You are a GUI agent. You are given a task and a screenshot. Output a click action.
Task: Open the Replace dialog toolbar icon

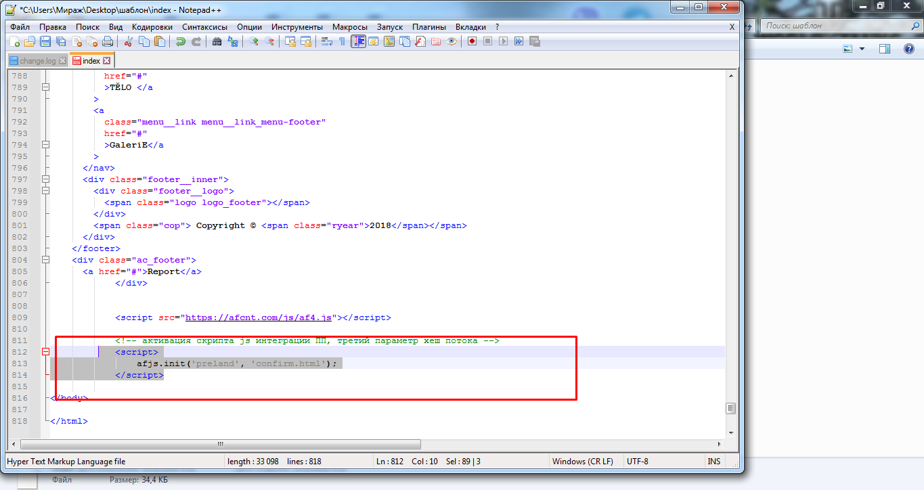232,41
